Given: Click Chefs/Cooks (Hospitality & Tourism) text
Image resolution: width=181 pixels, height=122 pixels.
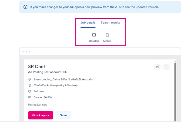Looking at the screenshot, I should click(x=55, y=85).
